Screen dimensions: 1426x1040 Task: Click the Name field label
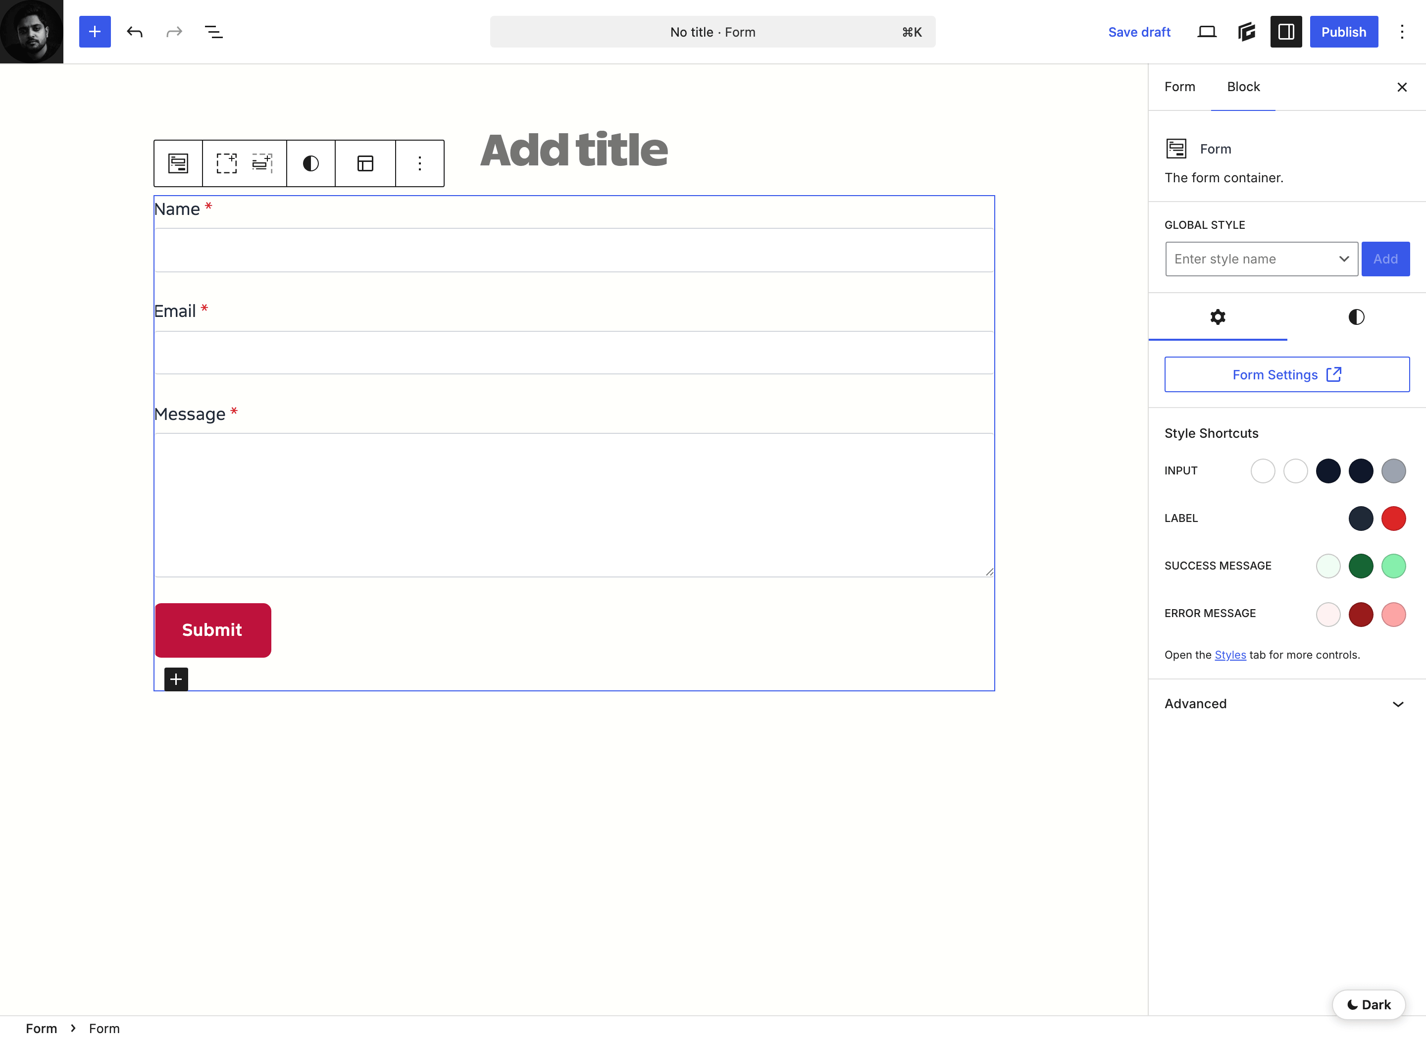pyautogui.click(x=177, y=209)
